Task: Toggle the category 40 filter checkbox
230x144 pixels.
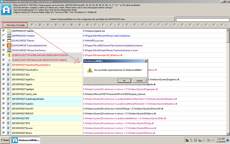Action: point(96,25)
